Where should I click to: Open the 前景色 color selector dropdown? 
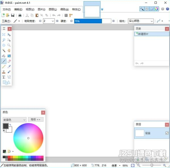[15, 120]
